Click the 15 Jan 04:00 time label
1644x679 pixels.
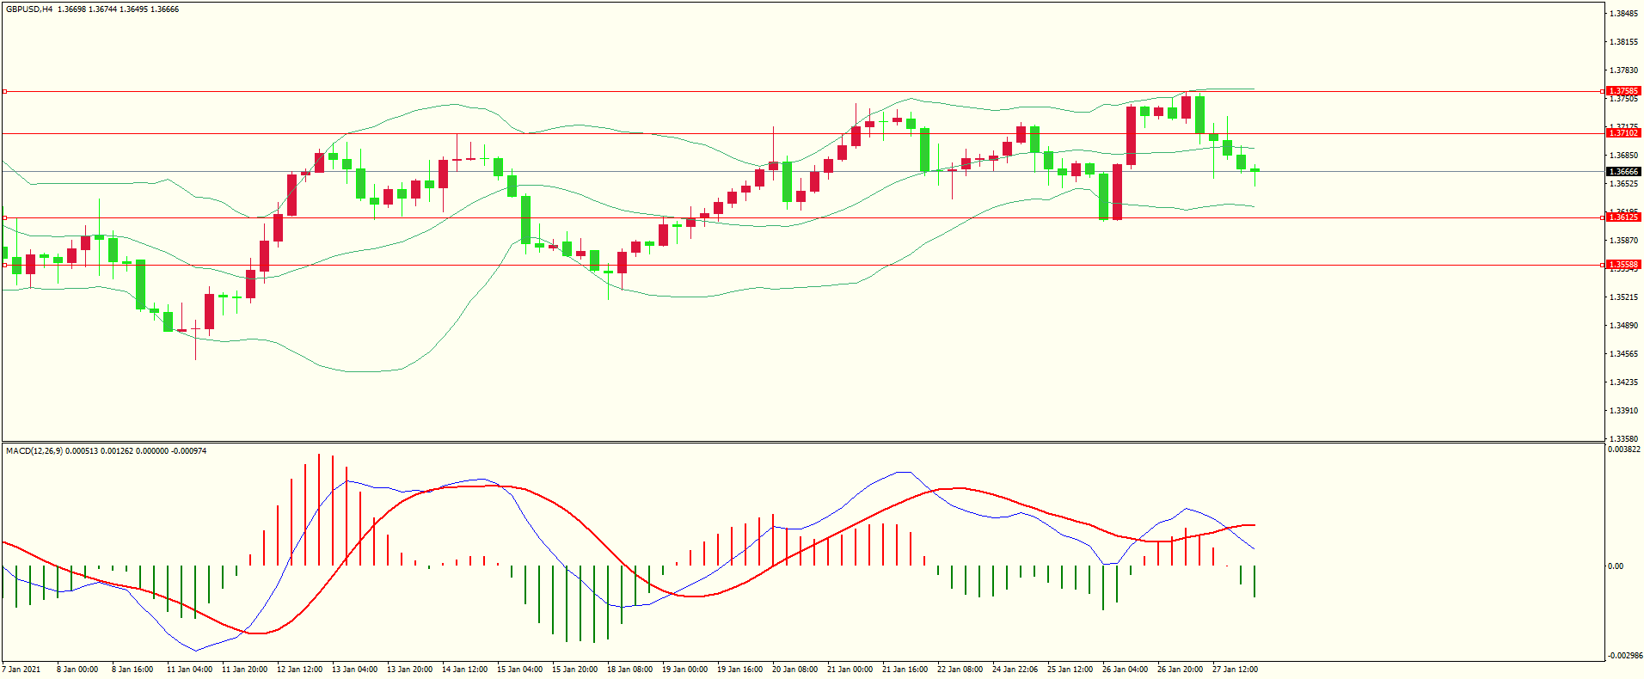pos(519,669)
